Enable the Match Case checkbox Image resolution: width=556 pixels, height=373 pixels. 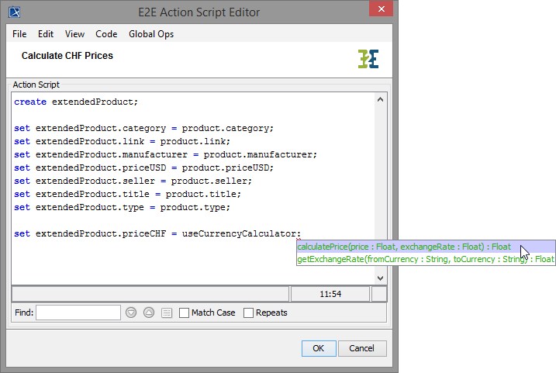pyautogui.click(x=185, y=313)
